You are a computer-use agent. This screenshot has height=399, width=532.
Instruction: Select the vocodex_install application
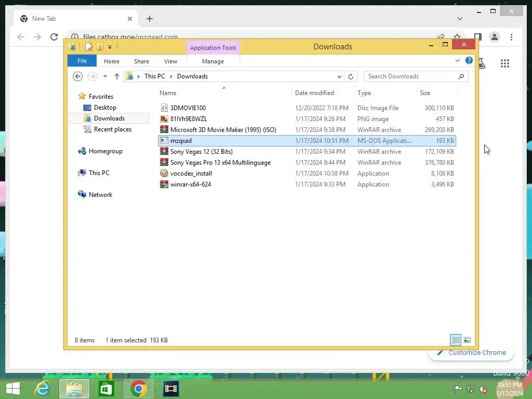click(x=191, y=174)
